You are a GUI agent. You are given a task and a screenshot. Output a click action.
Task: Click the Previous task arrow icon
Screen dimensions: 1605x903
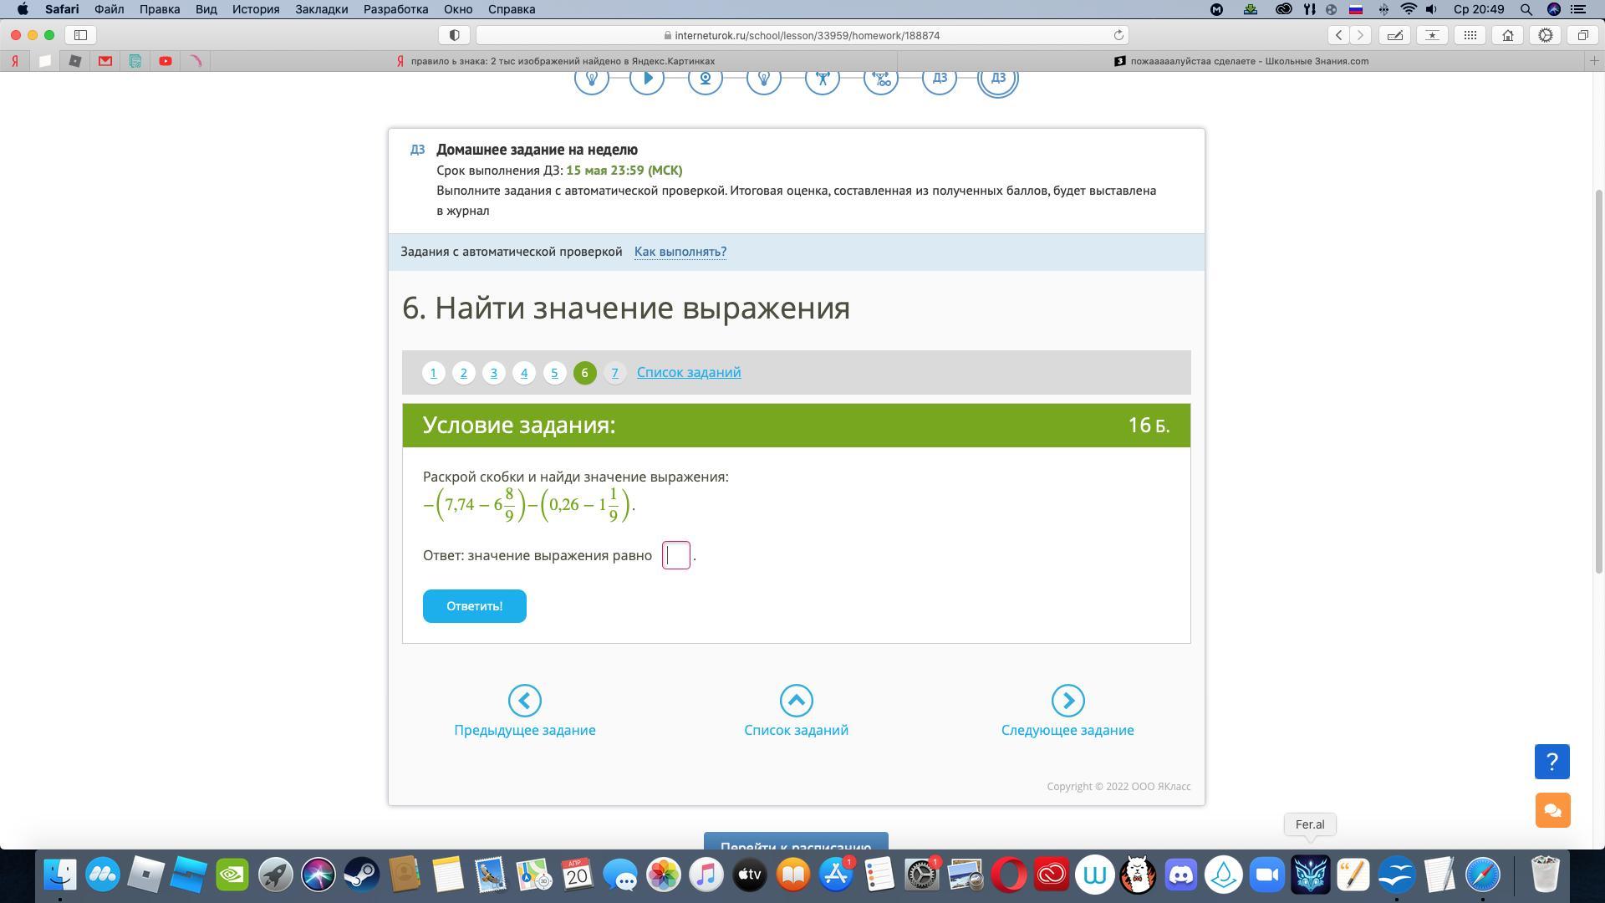(524, 701)
